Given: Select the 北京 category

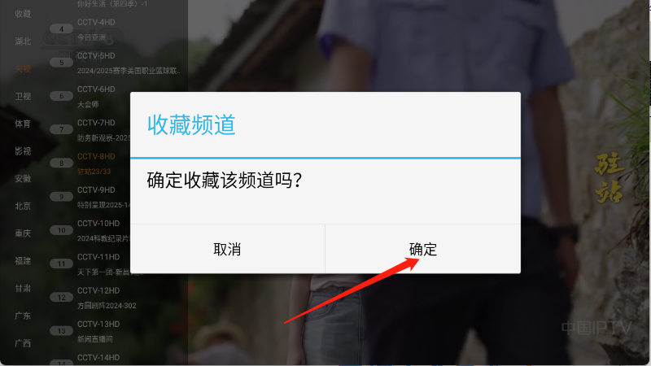Looking at the screenshot, I should click(x=23, y=206).
